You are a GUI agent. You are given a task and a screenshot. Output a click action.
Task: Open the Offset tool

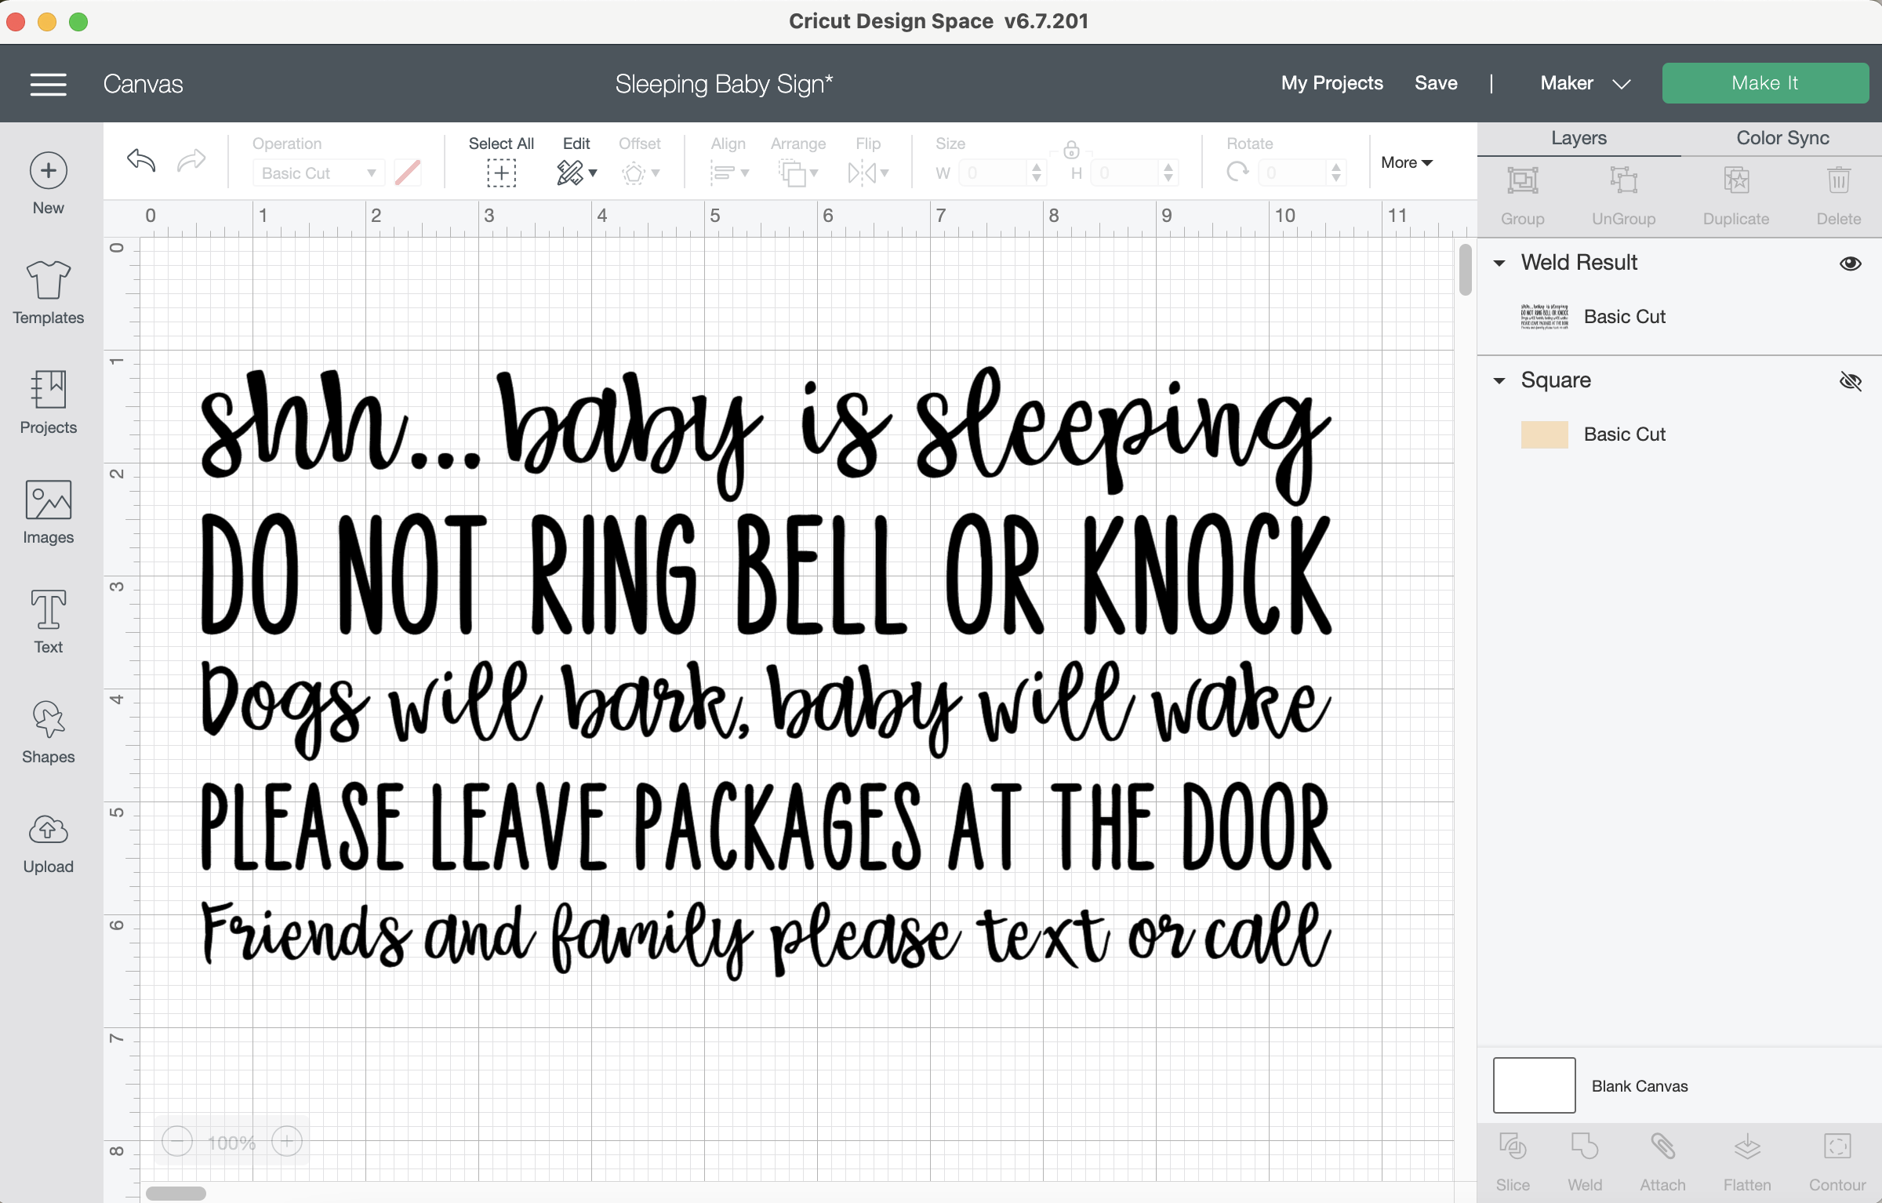(640, 173)
